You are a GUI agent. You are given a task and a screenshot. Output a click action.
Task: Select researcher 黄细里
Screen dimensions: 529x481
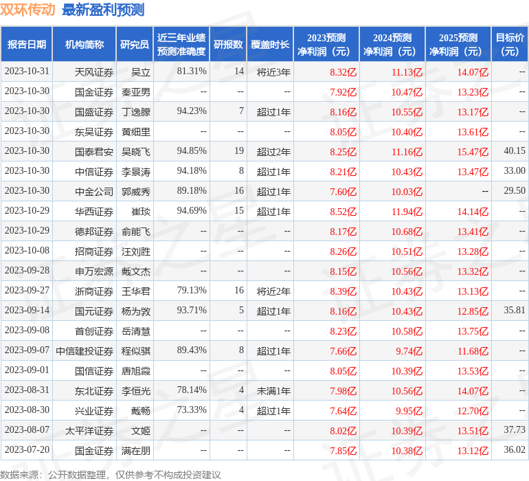pos(135,132)
